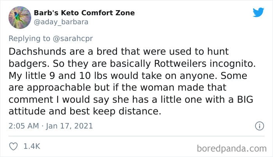Click the word 'approachable' in the tweet
Image resolution: width=273 pixels, height=157 pixels.
59,88
